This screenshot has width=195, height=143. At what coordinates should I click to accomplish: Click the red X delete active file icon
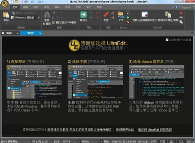pyautogui.click(x=181, y=13)
